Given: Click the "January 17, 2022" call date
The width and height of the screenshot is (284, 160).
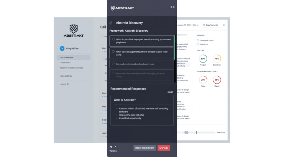Looking at the screenshot, I should pyautogui.click(x=184, y=25).
